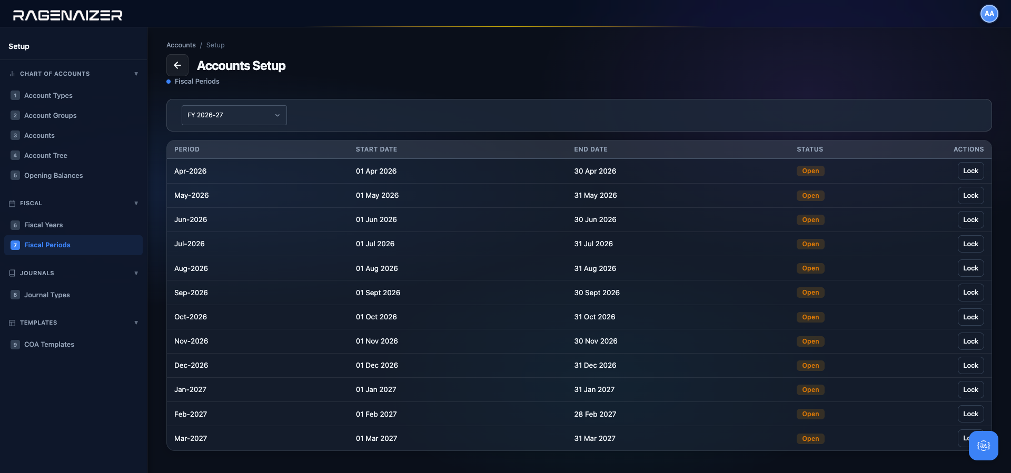
Task: Click the START DATE column header
Action: (376, 149)
